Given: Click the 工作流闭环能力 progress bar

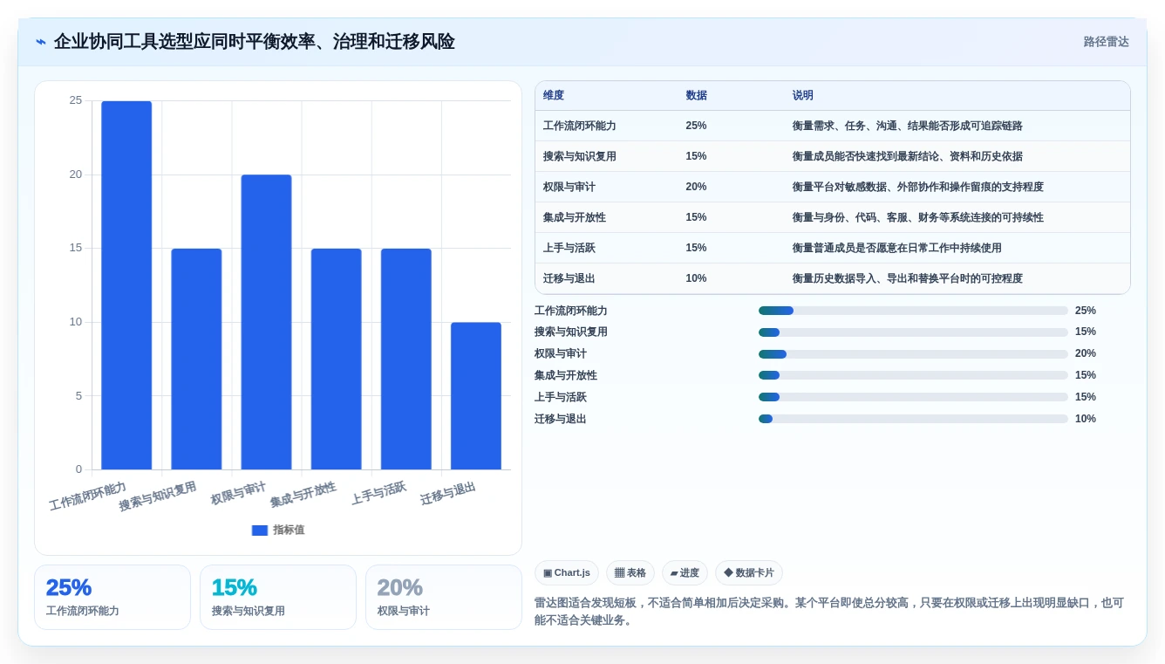Looking at the screenshot, I should point(913,311).
